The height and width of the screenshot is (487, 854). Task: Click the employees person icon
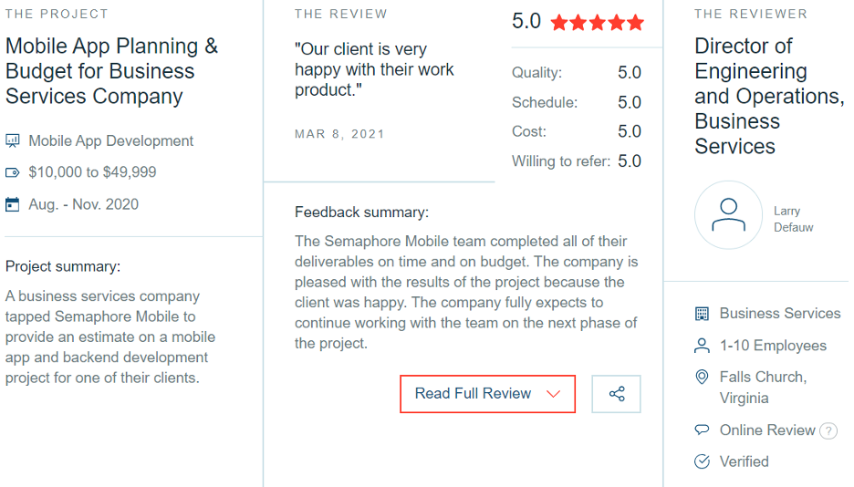[702, 346]
